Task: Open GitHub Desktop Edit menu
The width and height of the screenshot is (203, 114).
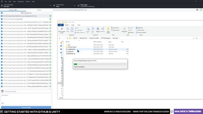Action: pyautogui.click(x=10, y=2)
